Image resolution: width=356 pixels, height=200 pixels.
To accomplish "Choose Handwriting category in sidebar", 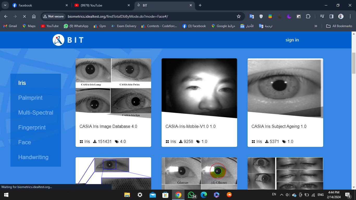I will (33, 157).
